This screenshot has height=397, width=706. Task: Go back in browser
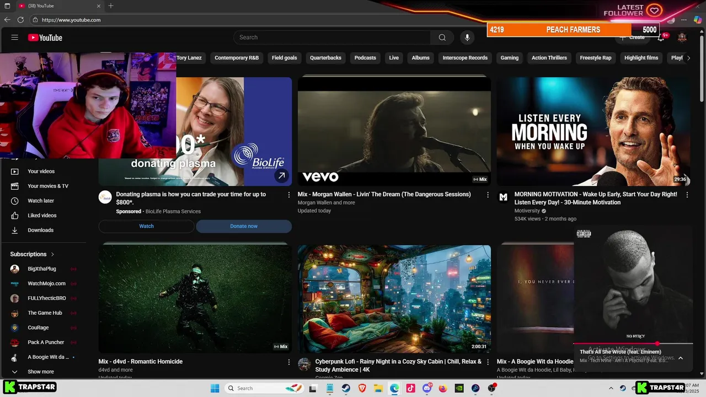pyautogui.click(x=7, y=20)
